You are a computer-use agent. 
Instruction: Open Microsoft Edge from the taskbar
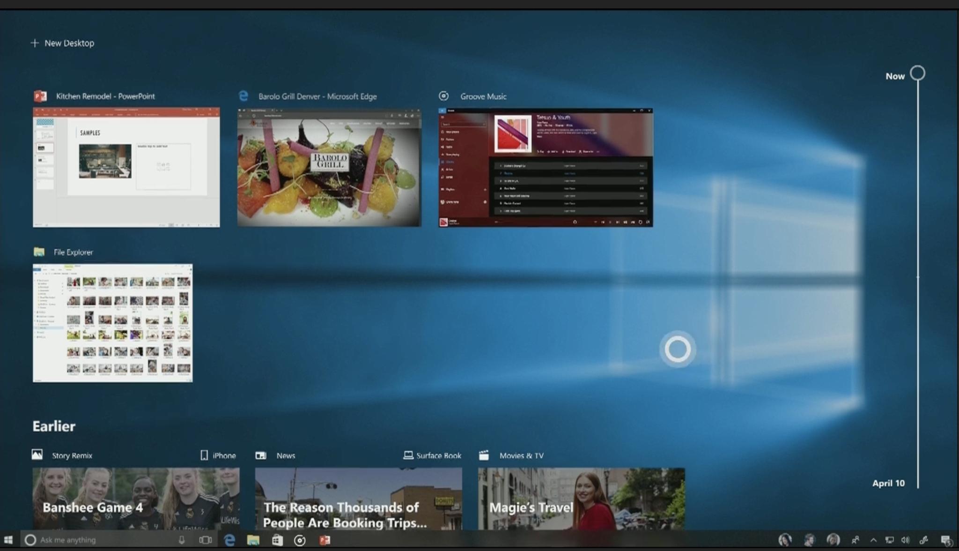coord(229,540)
